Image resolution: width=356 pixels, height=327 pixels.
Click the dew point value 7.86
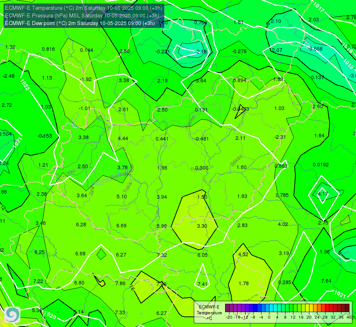[x=120, y=284]
